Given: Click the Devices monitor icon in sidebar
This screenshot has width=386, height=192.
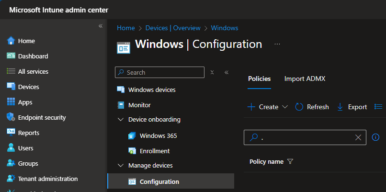Looking at the screenshot, I should [11, 86].
